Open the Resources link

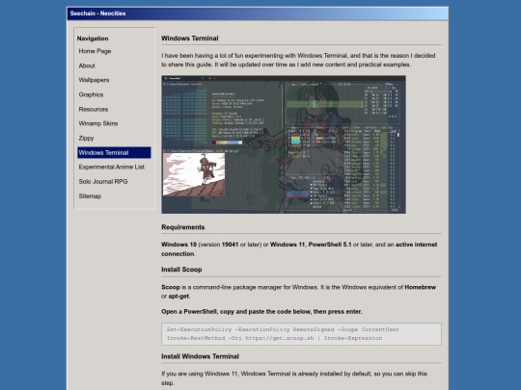(x=94, y=109)
